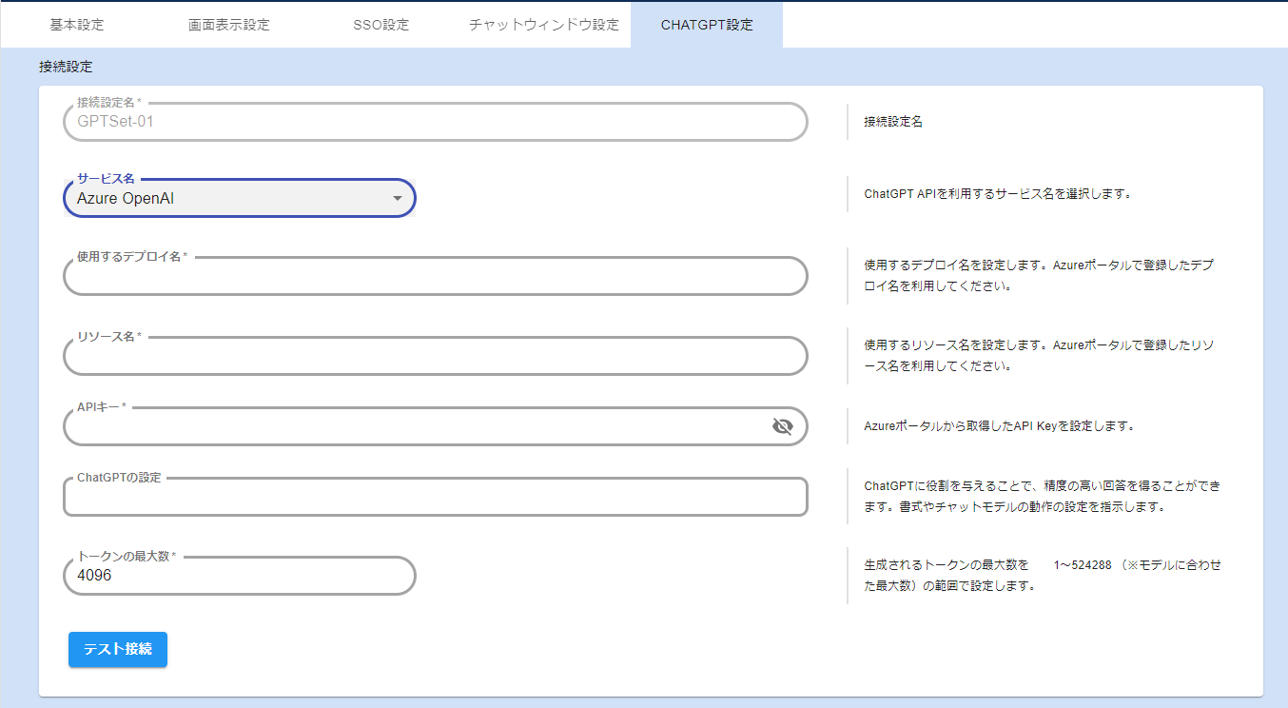This screenshot has width=1288, height=708.
Task: Click the 接続設定 section heading
Action: (x=66, y=68)
